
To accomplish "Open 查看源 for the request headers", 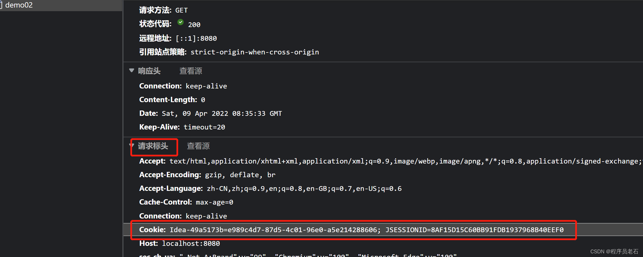I will coord(198,146).
